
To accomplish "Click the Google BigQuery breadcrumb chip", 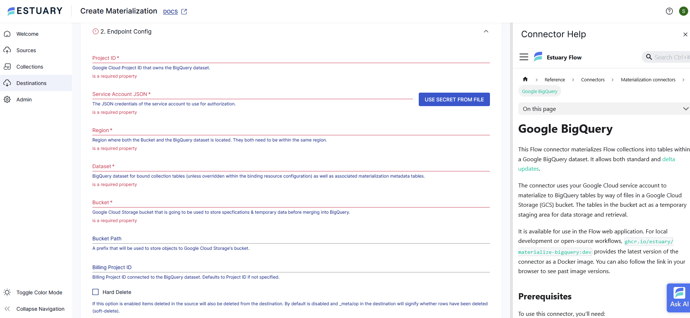I will tap(540, 91).
